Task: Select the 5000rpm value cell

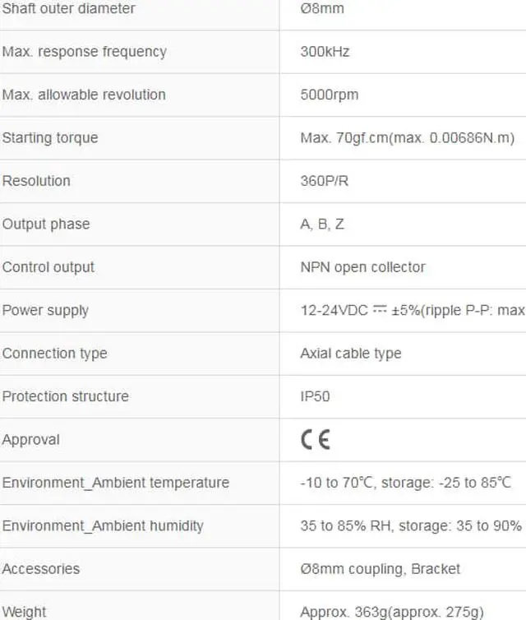Action: pos(329,95)
